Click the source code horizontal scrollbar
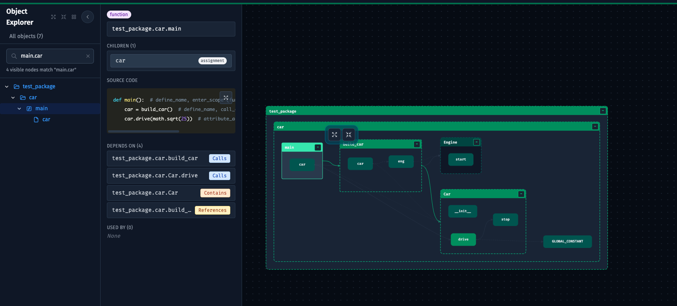The height and width of the screenshot is (306, 677). 143,131
